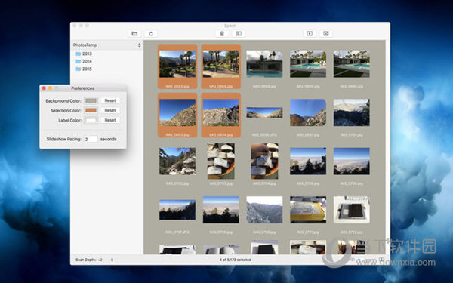453x283 pixels.
Task: Select the rocks and pine trees thumbnail
Action: [x=177, y=161]
